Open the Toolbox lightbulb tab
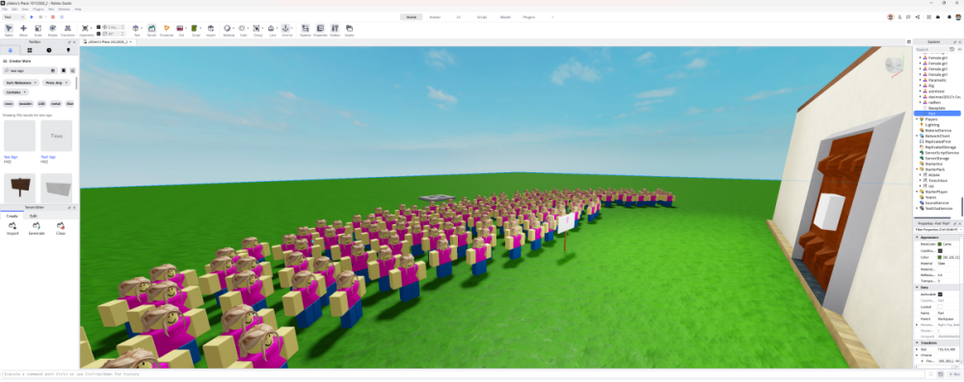Screen dimensions: 964x382 (67, 50)
